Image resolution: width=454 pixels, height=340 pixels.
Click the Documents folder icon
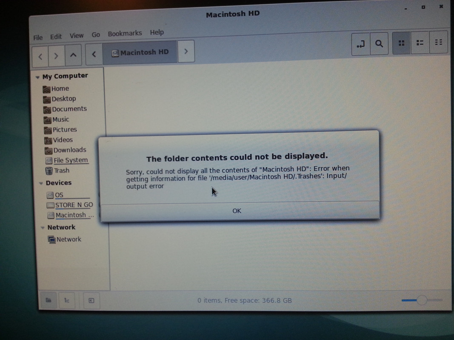47,110
